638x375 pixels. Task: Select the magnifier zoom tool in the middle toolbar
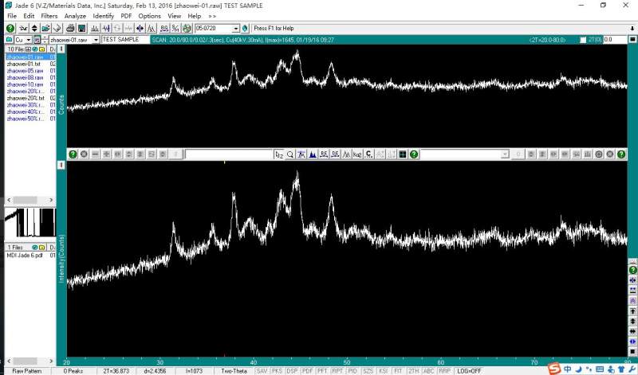[x=290, y=154]
